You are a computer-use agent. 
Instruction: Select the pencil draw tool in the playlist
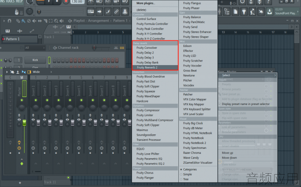tap(18, 21)
